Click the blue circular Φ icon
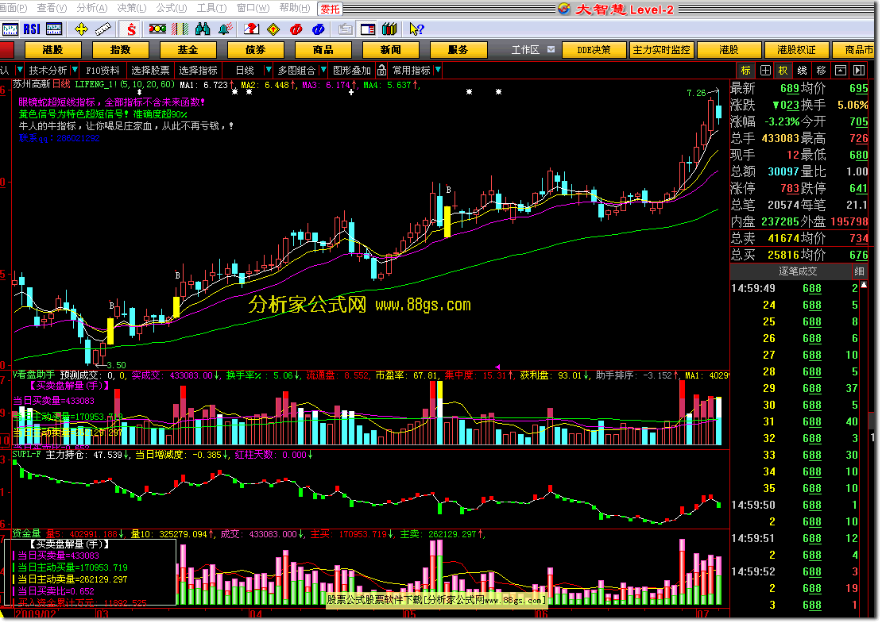 [318, 29]
